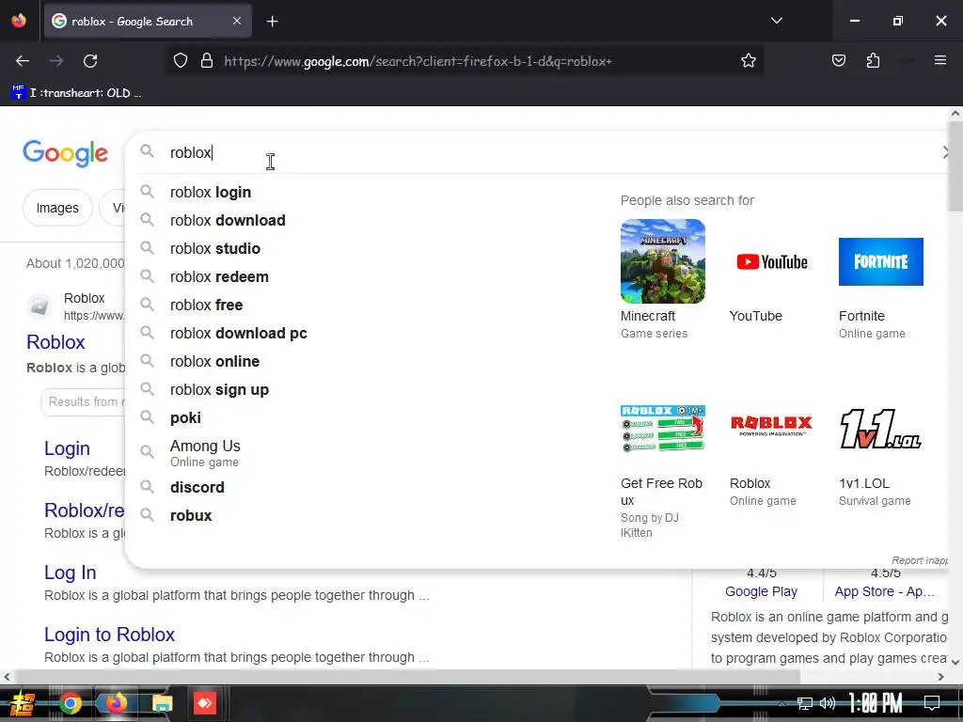
Task: Open the tracking protection shield icon
Action: [180, 61]
